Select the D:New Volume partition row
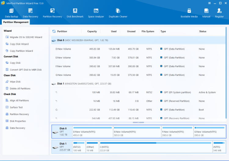 (138, 49)
